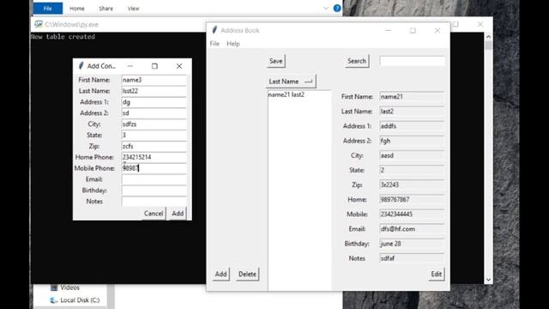Open the Share tab in File Explorer
Image resolution: width=549 pixels, height=309 pixels.
(x=106, y=9)
